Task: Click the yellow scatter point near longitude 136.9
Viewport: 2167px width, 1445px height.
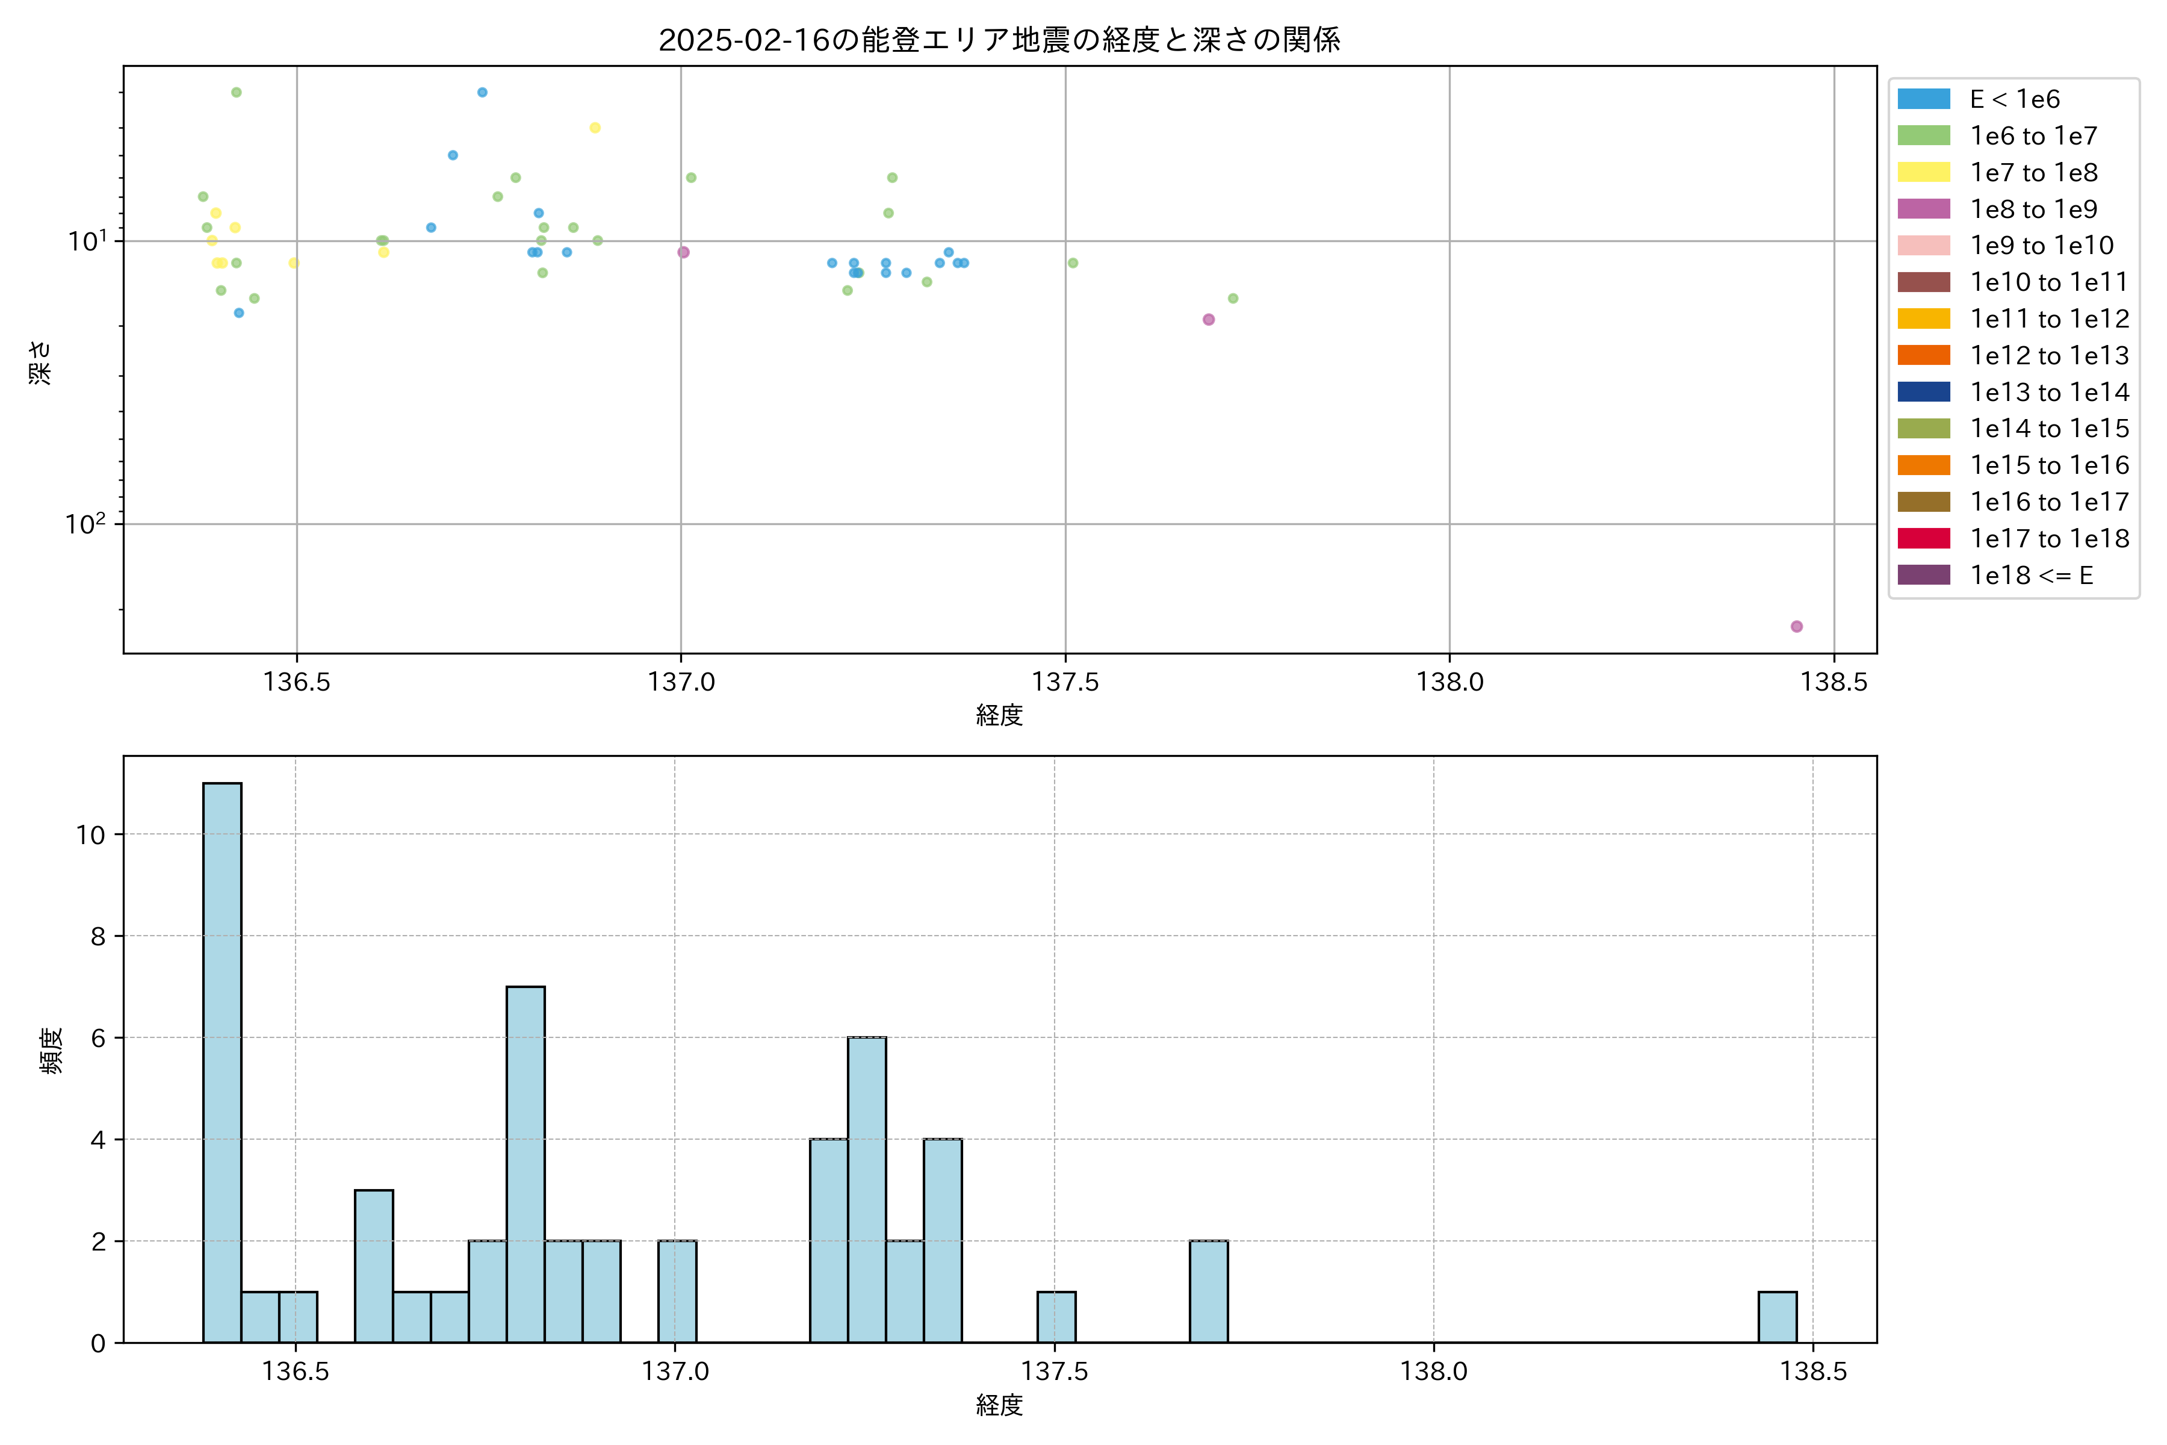Action: coord(594,128)
